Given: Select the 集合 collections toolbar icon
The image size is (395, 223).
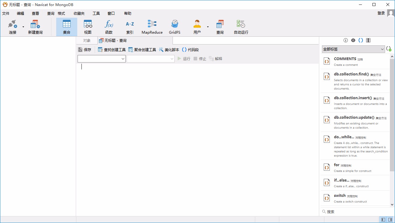Looking at the screenshot, I should [66, 24].
